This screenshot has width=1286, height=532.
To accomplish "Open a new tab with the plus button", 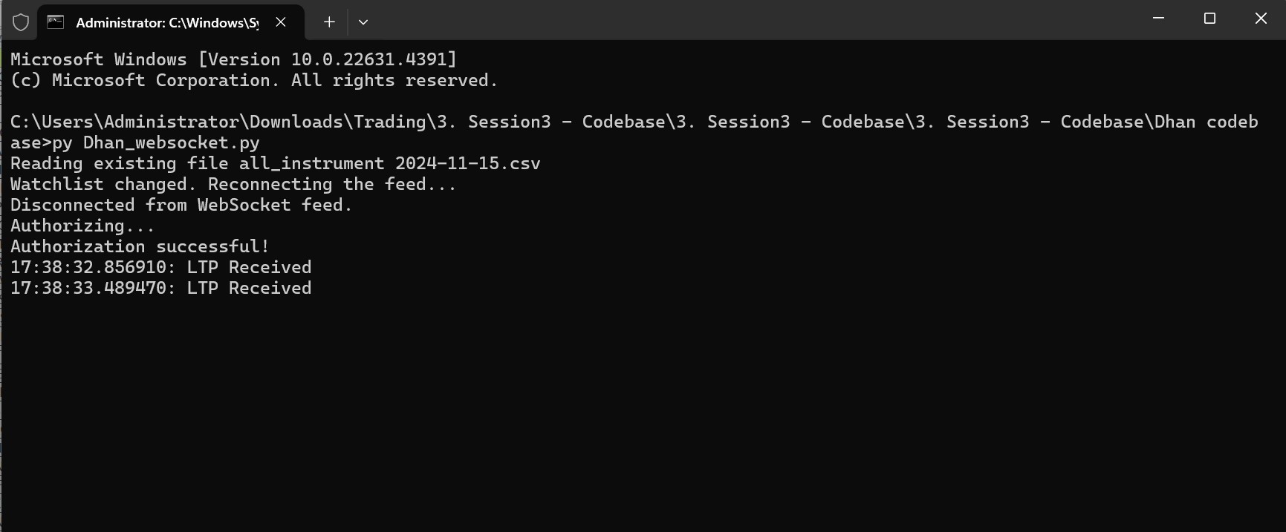I will coord(329,22).
